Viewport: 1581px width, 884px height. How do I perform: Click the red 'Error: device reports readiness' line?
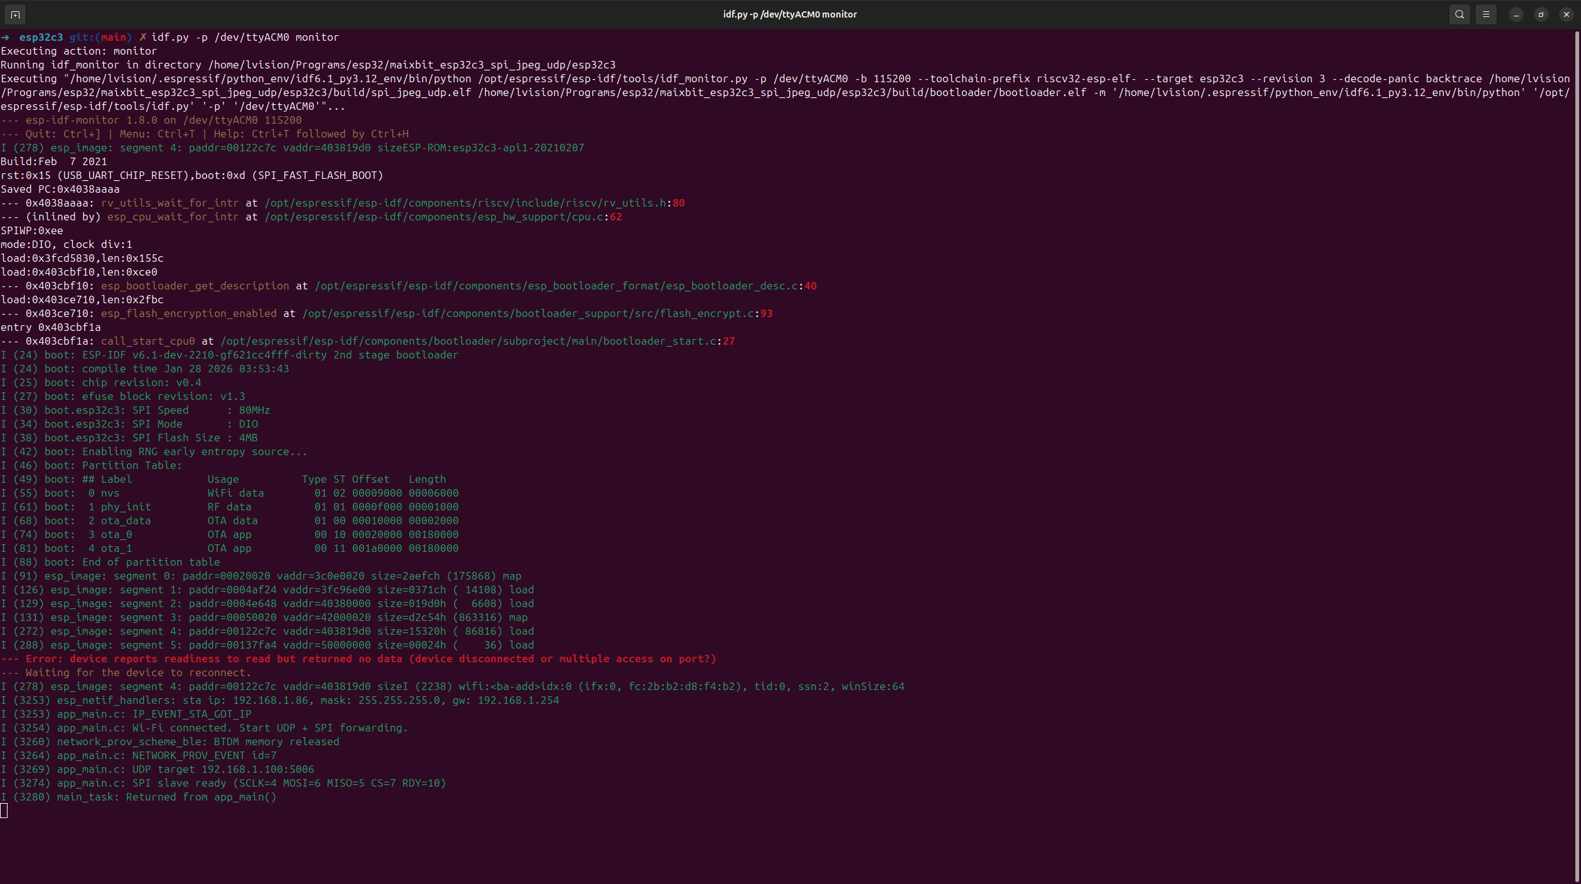click(358, 659)
